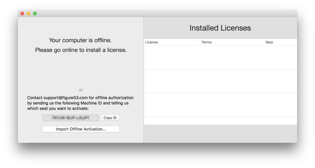The height and width of the screenshot is (168, 315).
Task: Click the "or" separator label
Action: (x=81, y=90)
